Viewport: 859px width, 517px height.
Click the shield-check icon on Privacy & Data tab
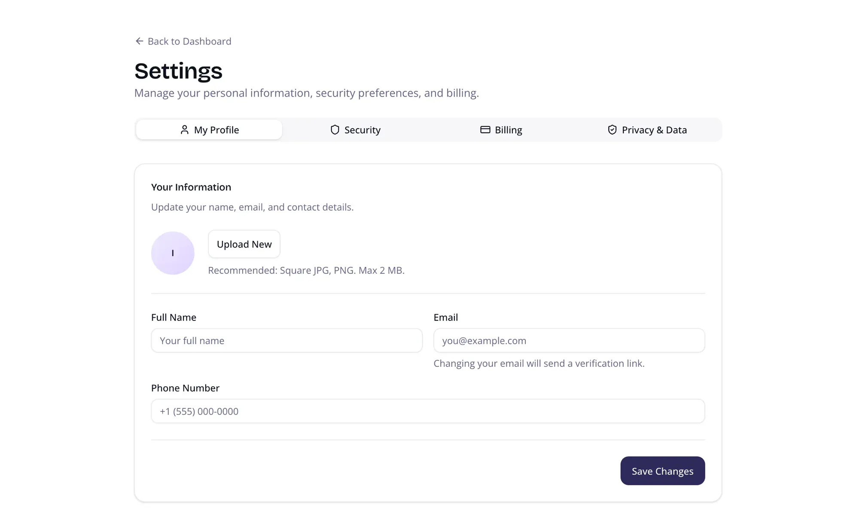pos(612,130)
